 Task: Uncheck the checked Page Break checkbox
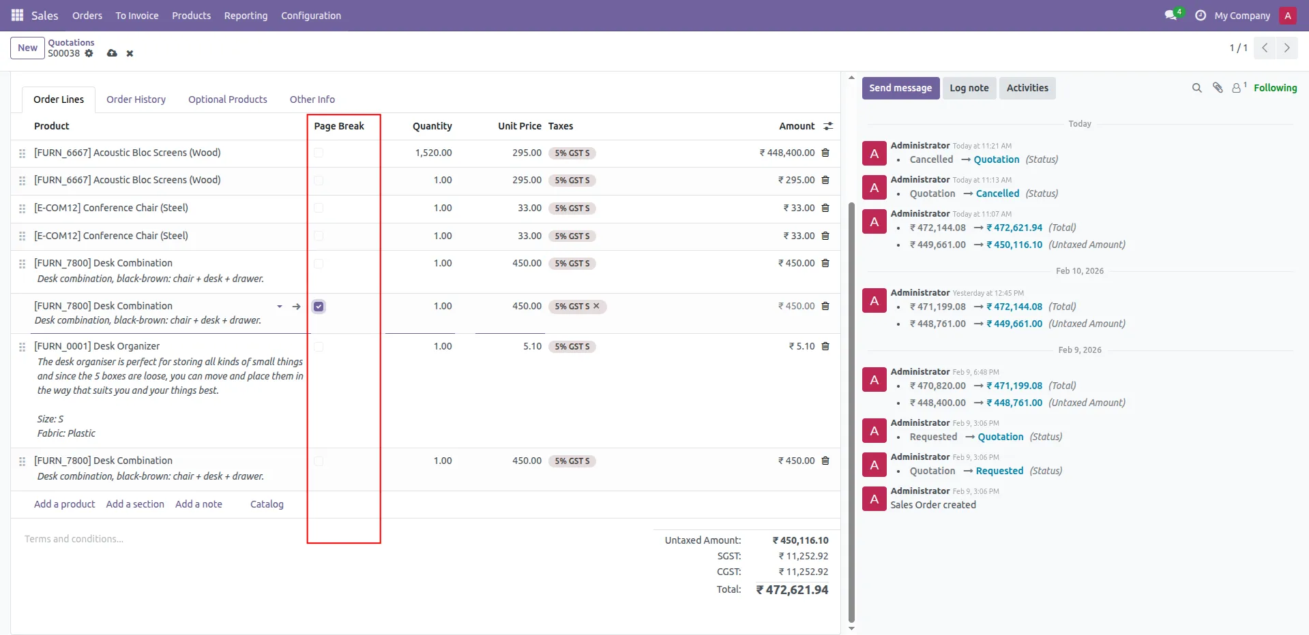(319, 307)
